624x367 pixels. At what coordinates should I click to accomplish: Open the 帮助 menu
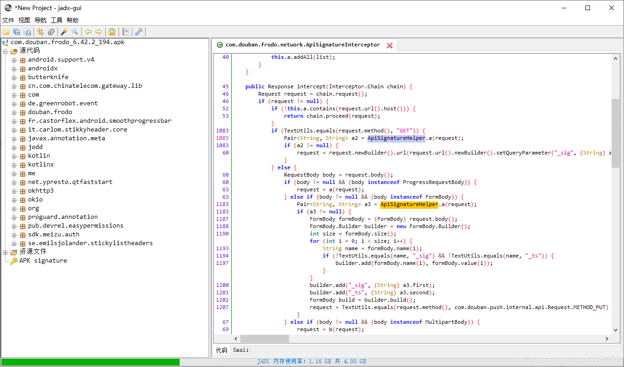(x=73, y=20)
